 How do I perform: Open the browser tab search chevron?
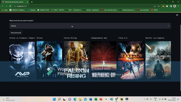pyautogui.click(x=162, y=2)
